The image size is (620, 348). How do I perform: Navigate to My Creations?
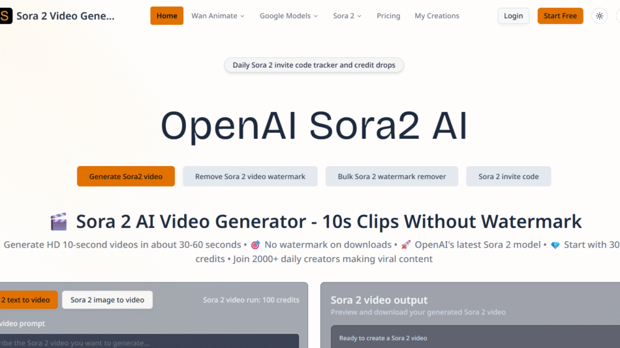click(x=437, y=16)
